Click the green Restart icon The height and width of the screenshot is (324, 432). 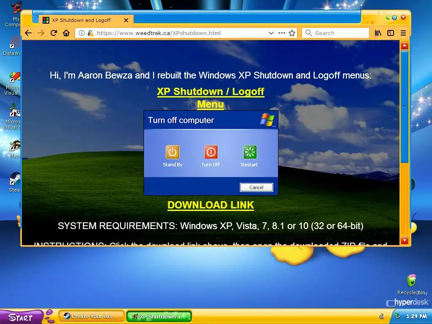tap(250, 152)
